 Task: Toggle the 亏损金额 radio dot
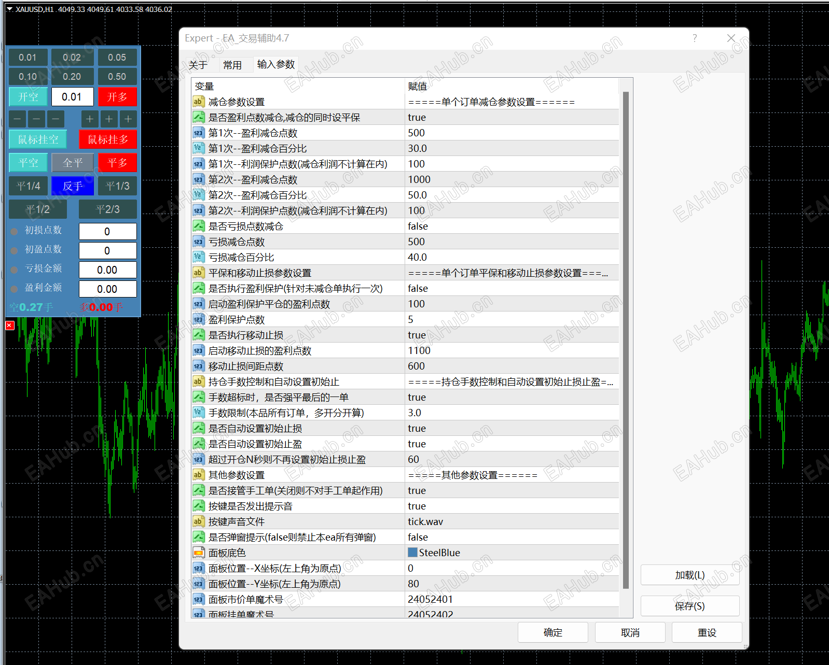click(14, 270)
